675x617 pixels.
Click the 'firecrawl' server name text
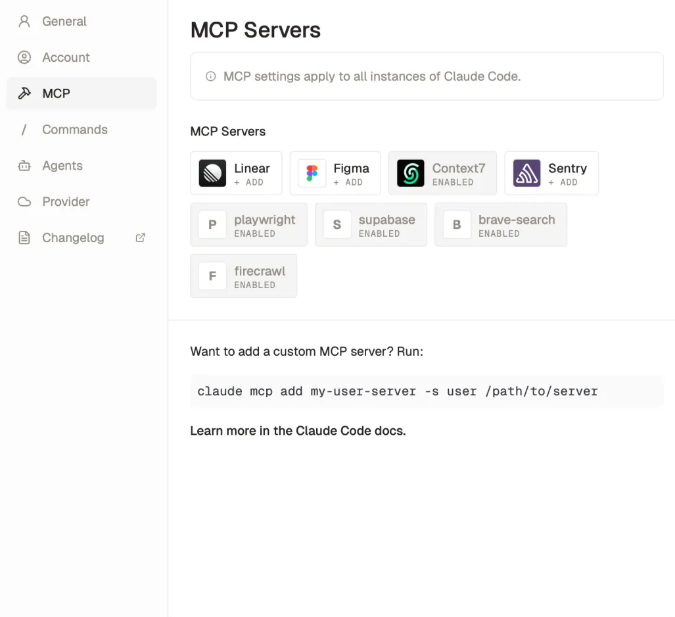tap(260, 271)
